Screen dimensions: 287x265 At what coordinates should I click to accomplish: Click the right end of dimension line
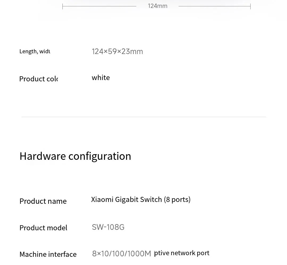coord(250,6)
